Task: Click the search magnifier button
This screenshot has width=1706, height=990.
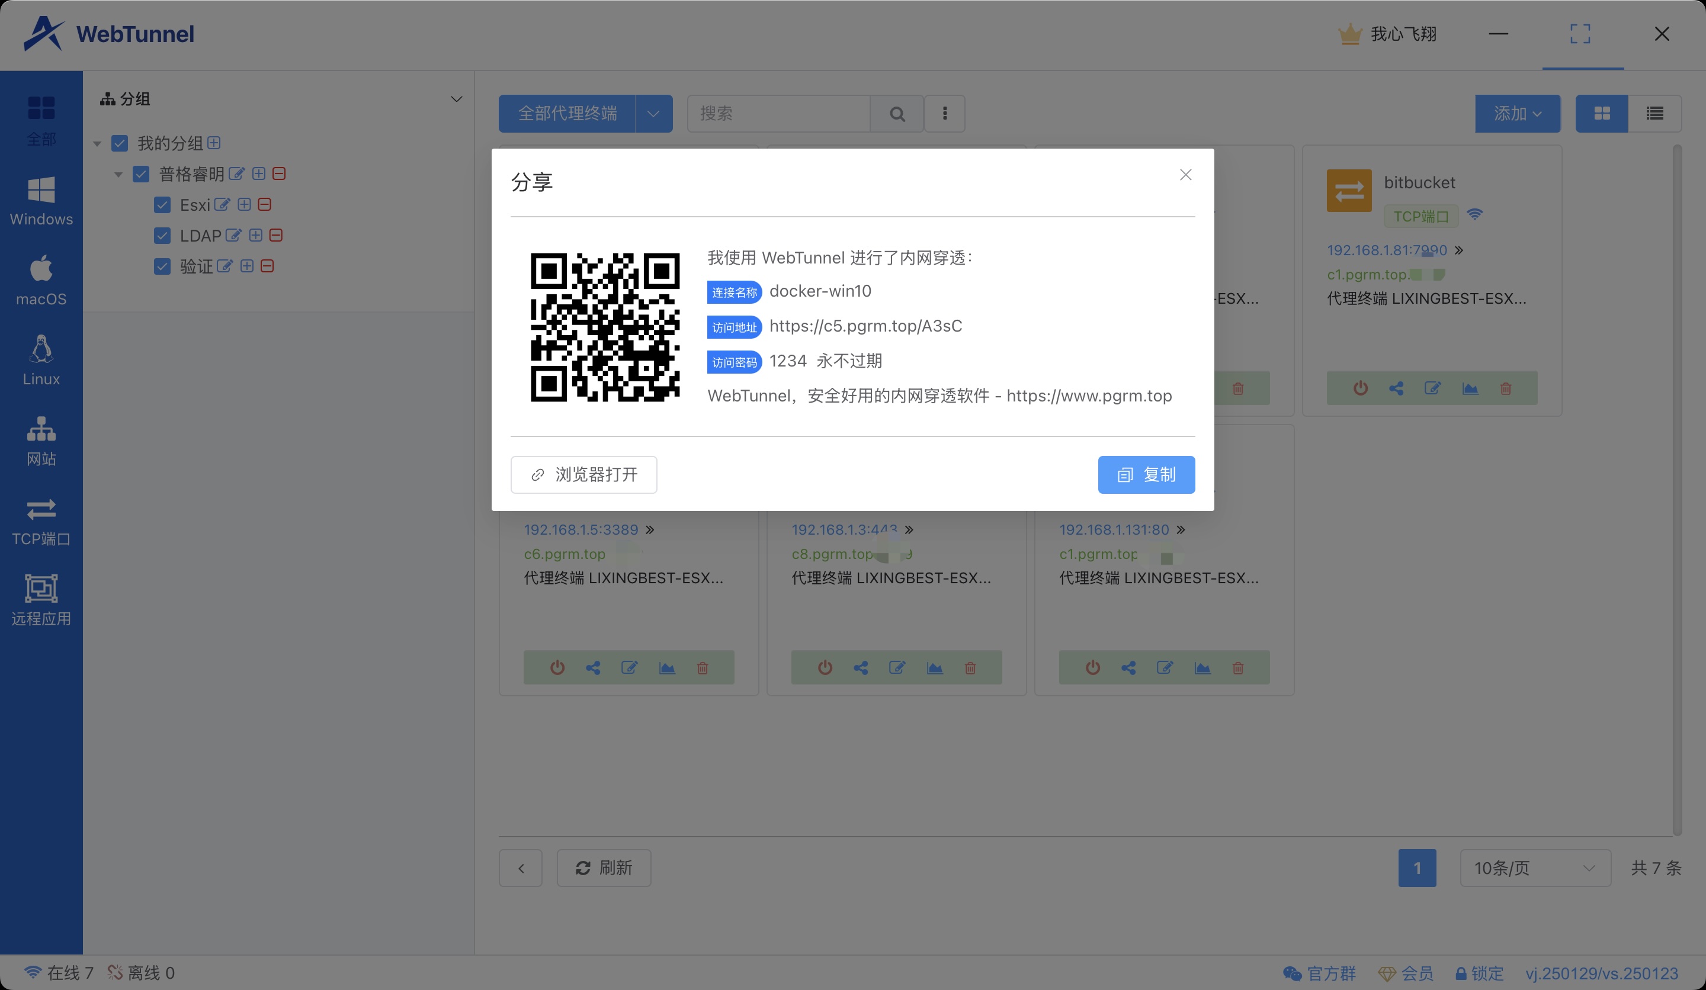Action: 897,114
